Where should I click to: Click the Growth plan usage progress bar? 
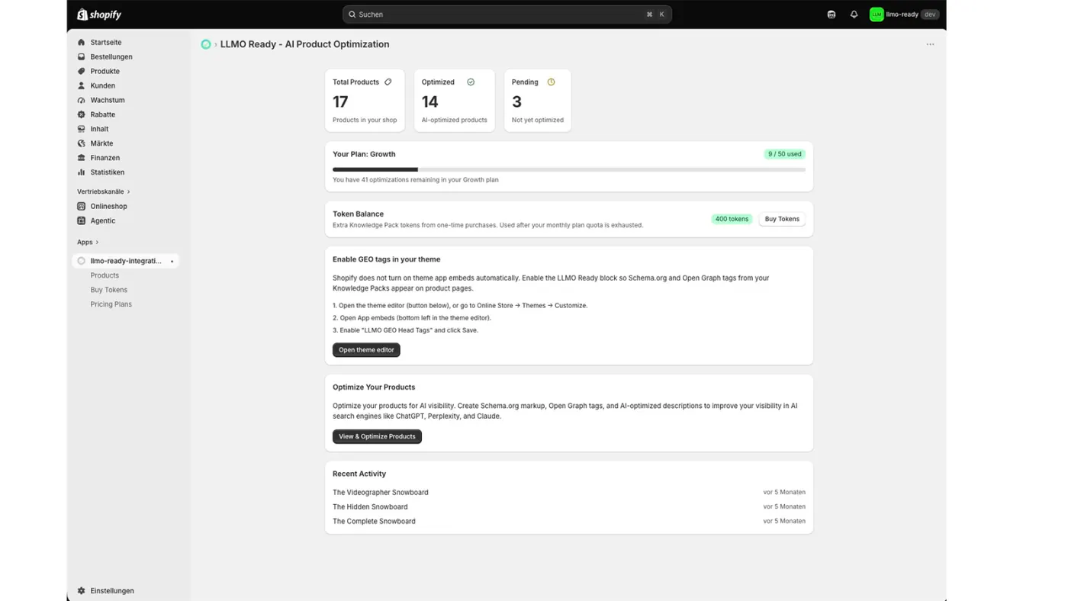[569, 169]
